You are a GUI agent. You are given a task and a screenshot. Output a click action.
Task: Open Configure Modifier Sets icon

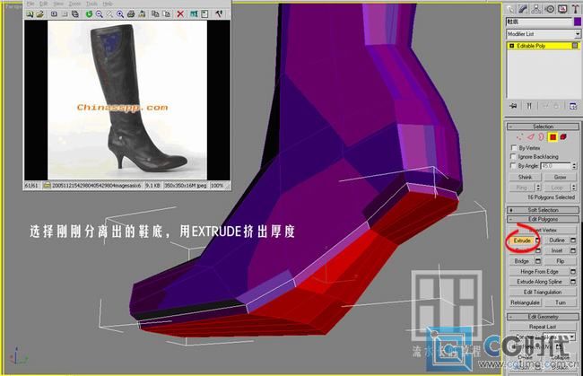[x=573, y=107]
